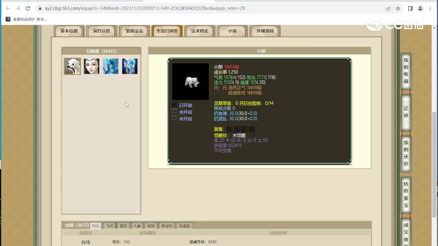Open the 贵重物品保护 bookmark
Screen dimensions: 438x246
pyautogui.click(x=27, y=19)
